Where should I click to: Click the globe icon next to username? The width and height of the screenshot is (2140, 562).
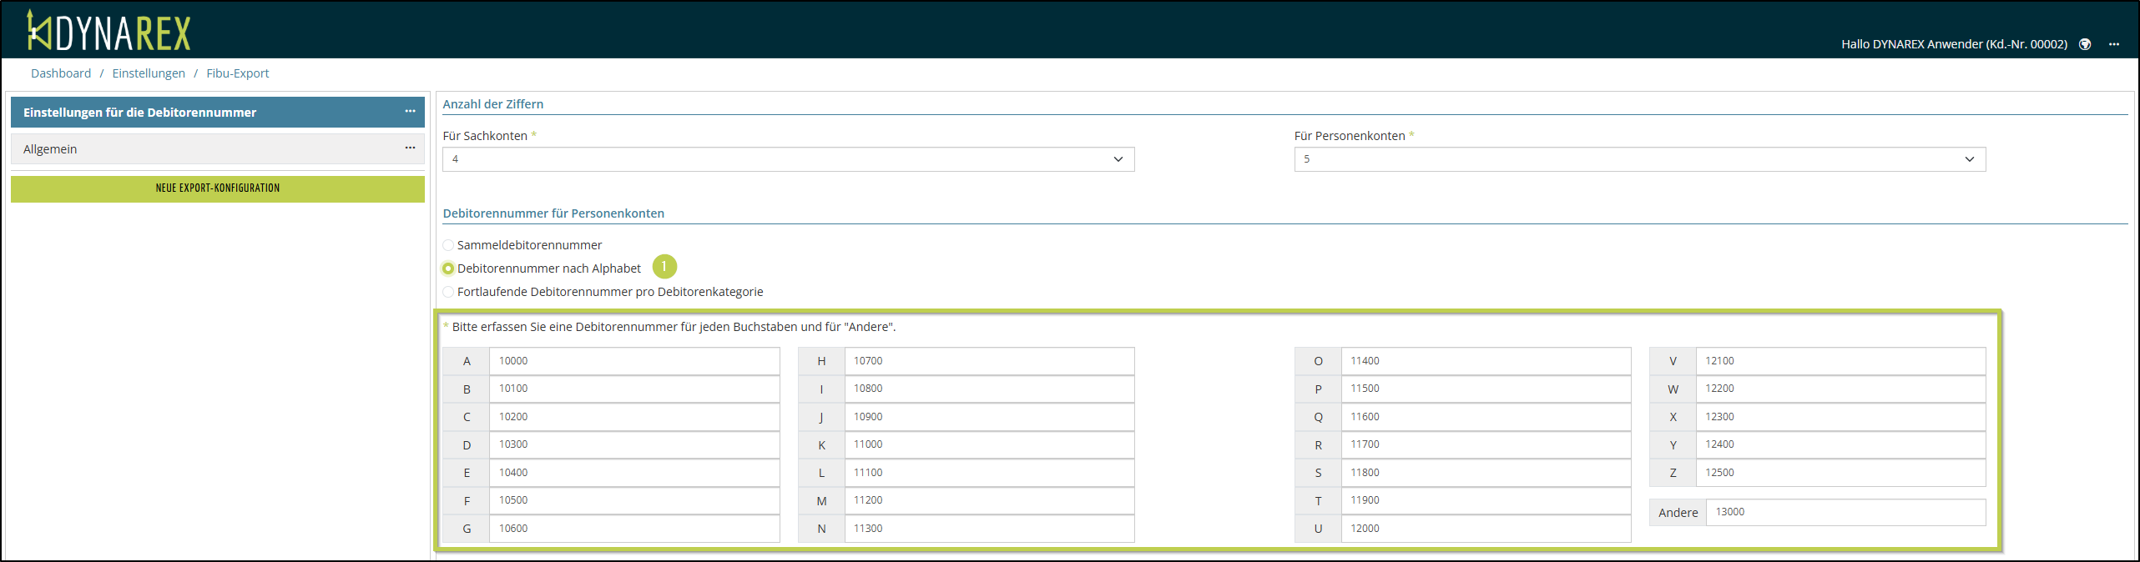tap(2084, 44)
